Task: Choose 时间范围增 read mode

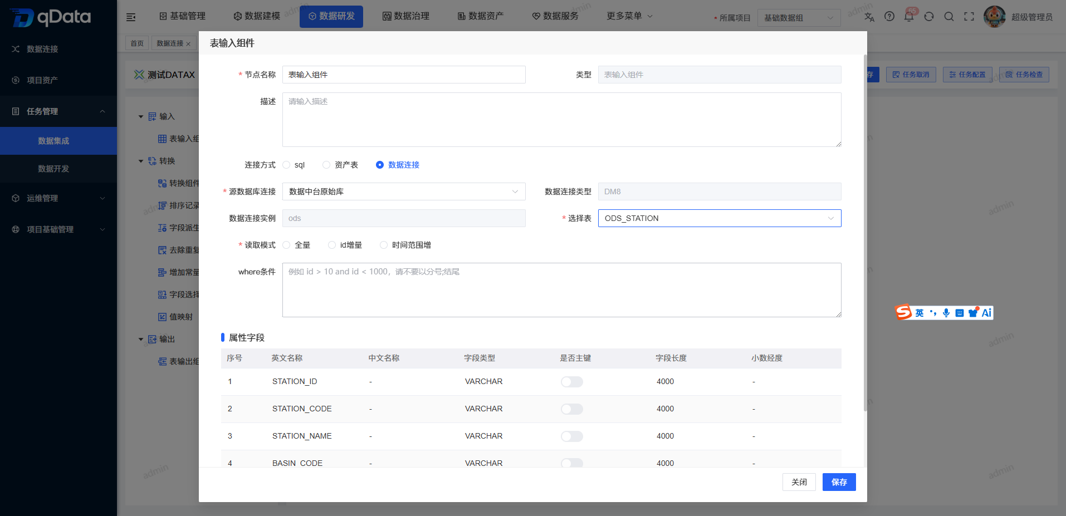Action: coord(384,245)
